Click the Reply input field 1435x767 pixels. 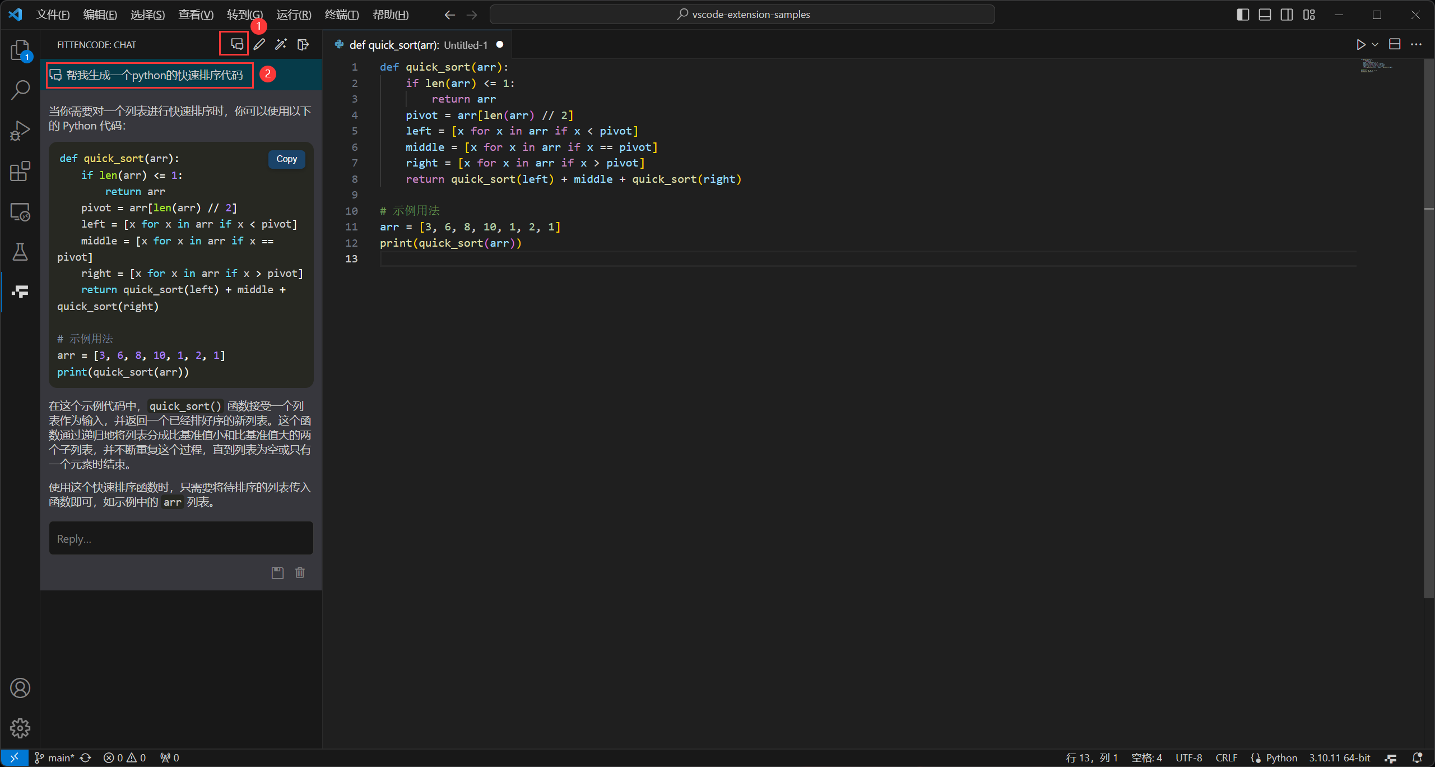point(181,538)
